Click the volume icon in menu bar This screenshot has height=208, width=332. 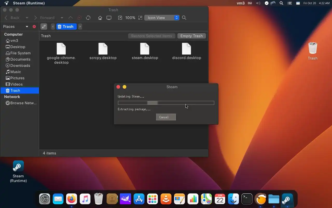[x=258, y=3]
